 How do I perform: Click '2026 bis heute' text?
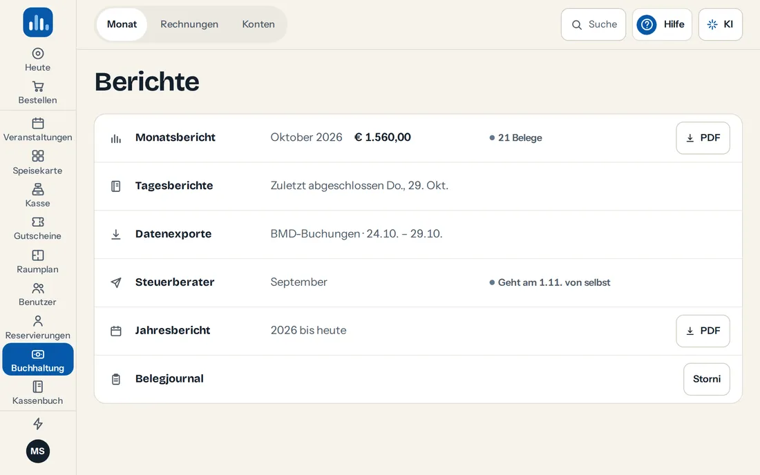[308, 330]
